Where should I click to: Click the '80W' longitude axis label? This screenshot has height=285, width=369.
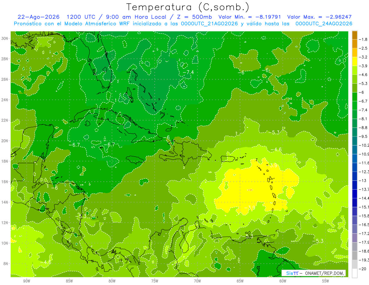click(112, 281)
